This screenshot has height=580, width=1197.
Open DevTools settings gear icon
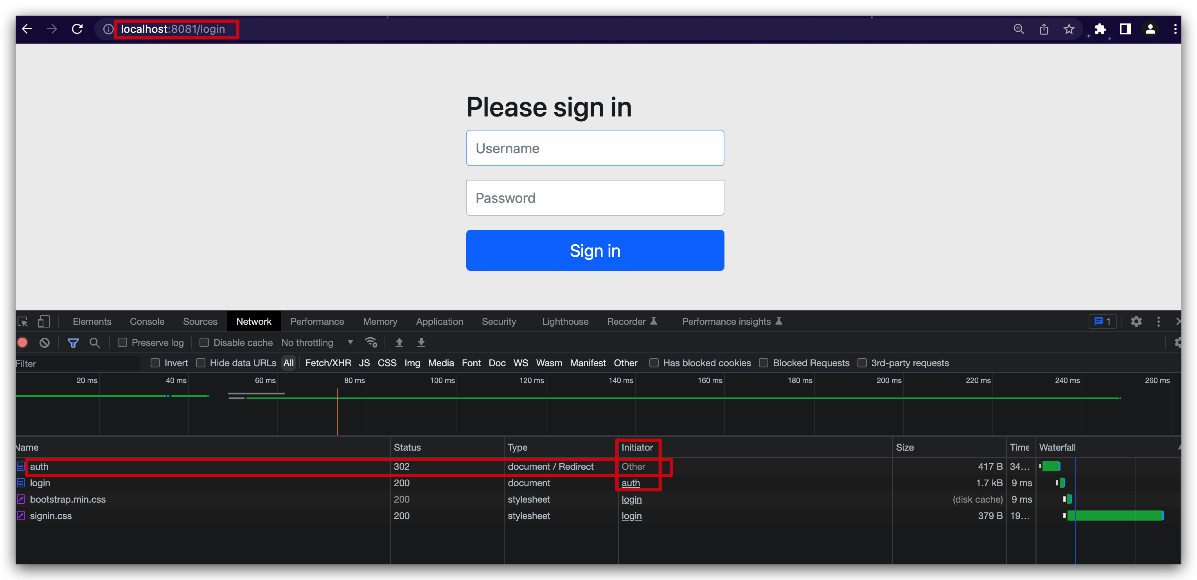coord(1136,321)
